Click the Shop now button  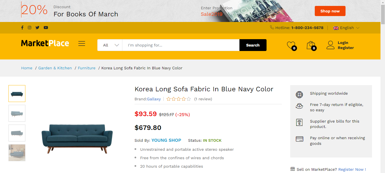pyautogui.click(x=330, y=11)
